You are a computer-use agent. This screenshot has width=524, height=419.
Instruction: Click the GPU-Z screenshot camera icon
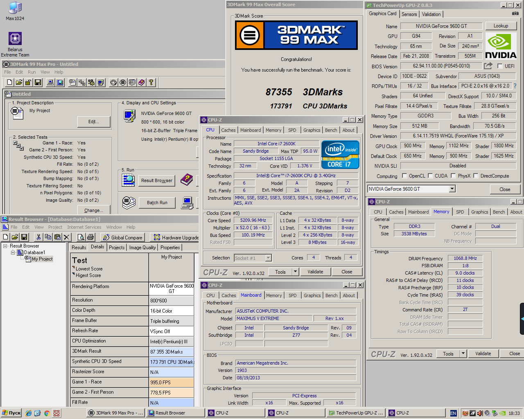pos(515,14)
